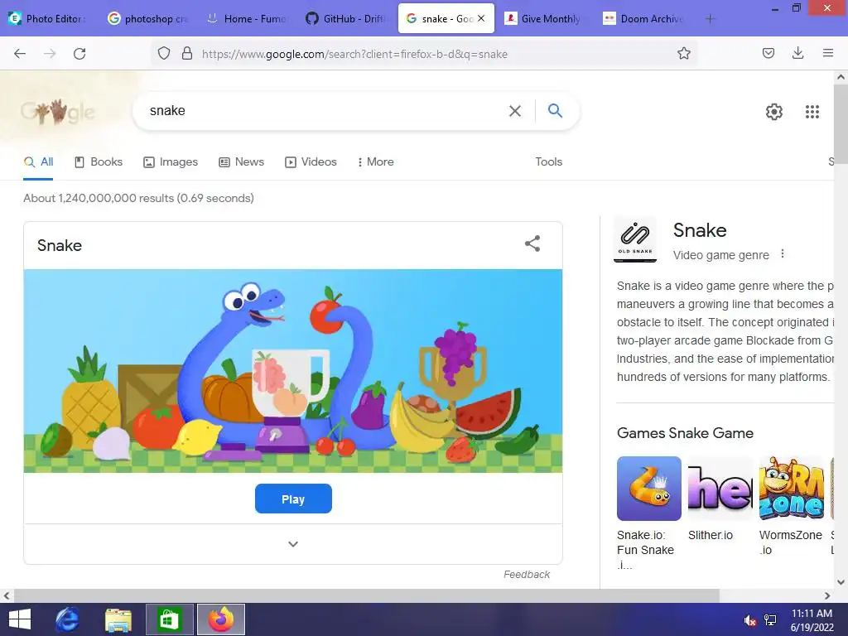Switch to the GitHub tab
Screen dimensions: 848x636
tap(346, 19)
